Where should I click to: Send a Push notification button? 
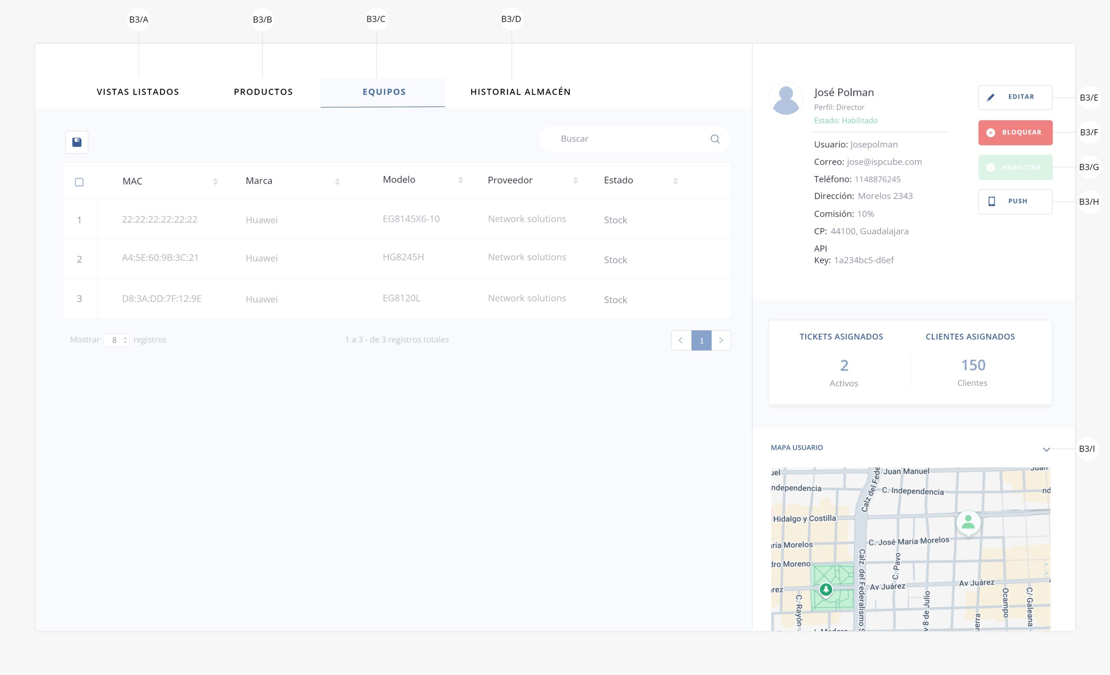pyautogui.click(x=1015, y=201)
